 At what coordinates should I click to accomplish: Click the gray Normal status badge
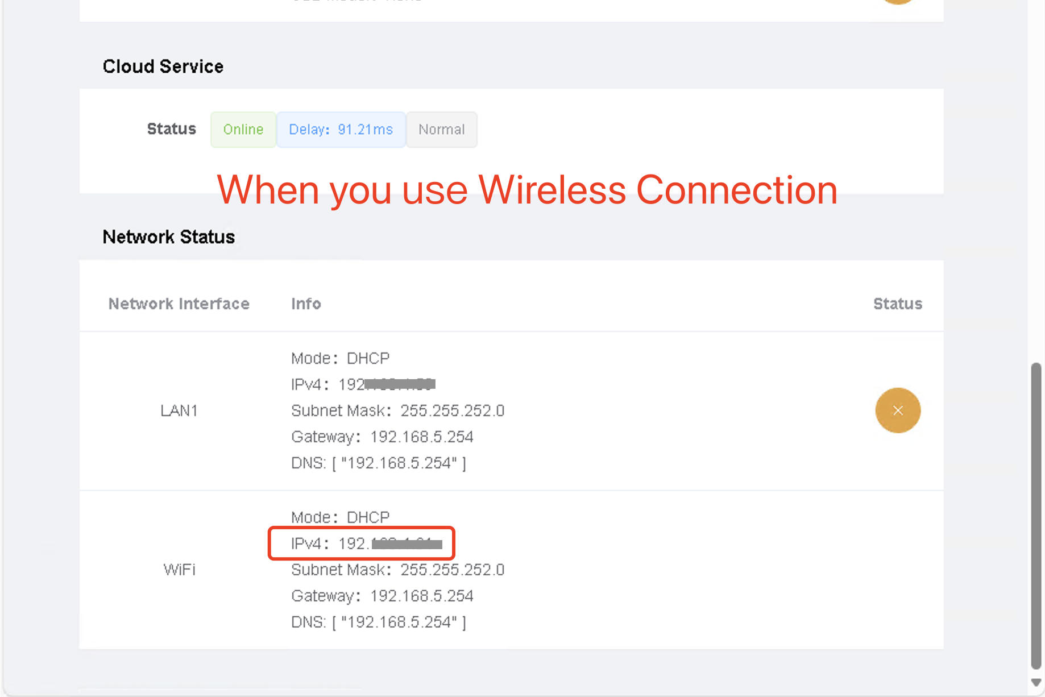point(441,130)
